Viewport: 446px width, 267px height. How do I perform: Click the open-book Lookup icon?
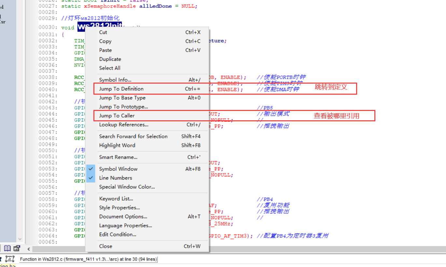tap(7, 248)
